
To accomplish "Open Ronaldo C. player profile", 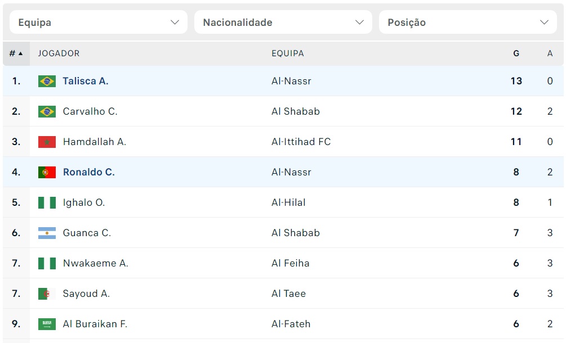I will [89, 172].
